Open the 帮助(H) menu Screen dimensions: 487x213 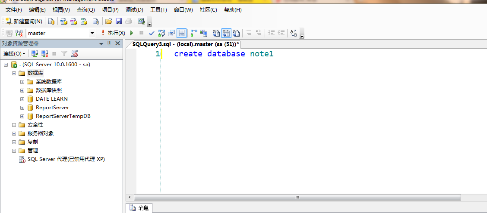point(233,10)
